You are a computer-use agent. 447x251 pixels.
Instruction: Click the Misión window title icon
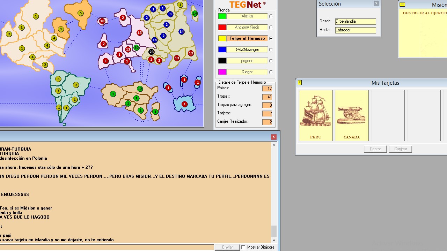point(402,5)
